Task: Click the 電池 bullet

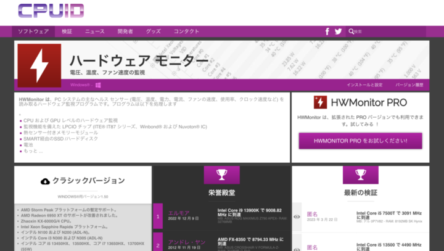Action: coord(28,145)
